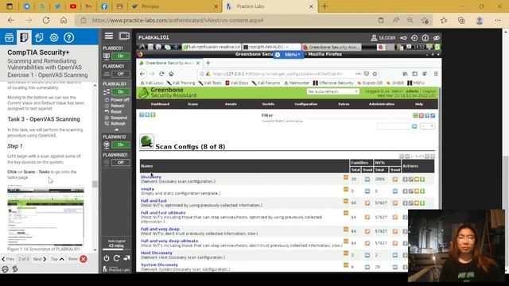Open the Full and fast config link
Screen dimensions: 509x286
[x=153, y=201]
